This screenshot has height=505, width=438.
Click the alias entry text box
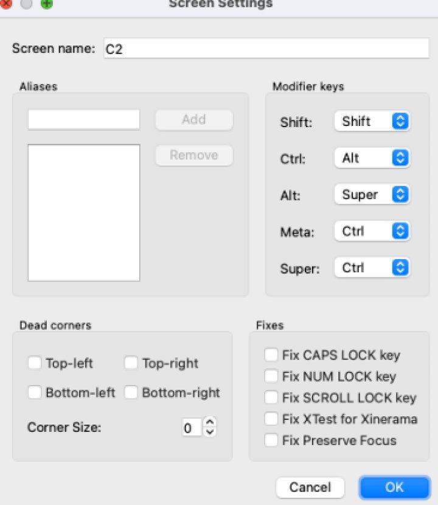84,120
